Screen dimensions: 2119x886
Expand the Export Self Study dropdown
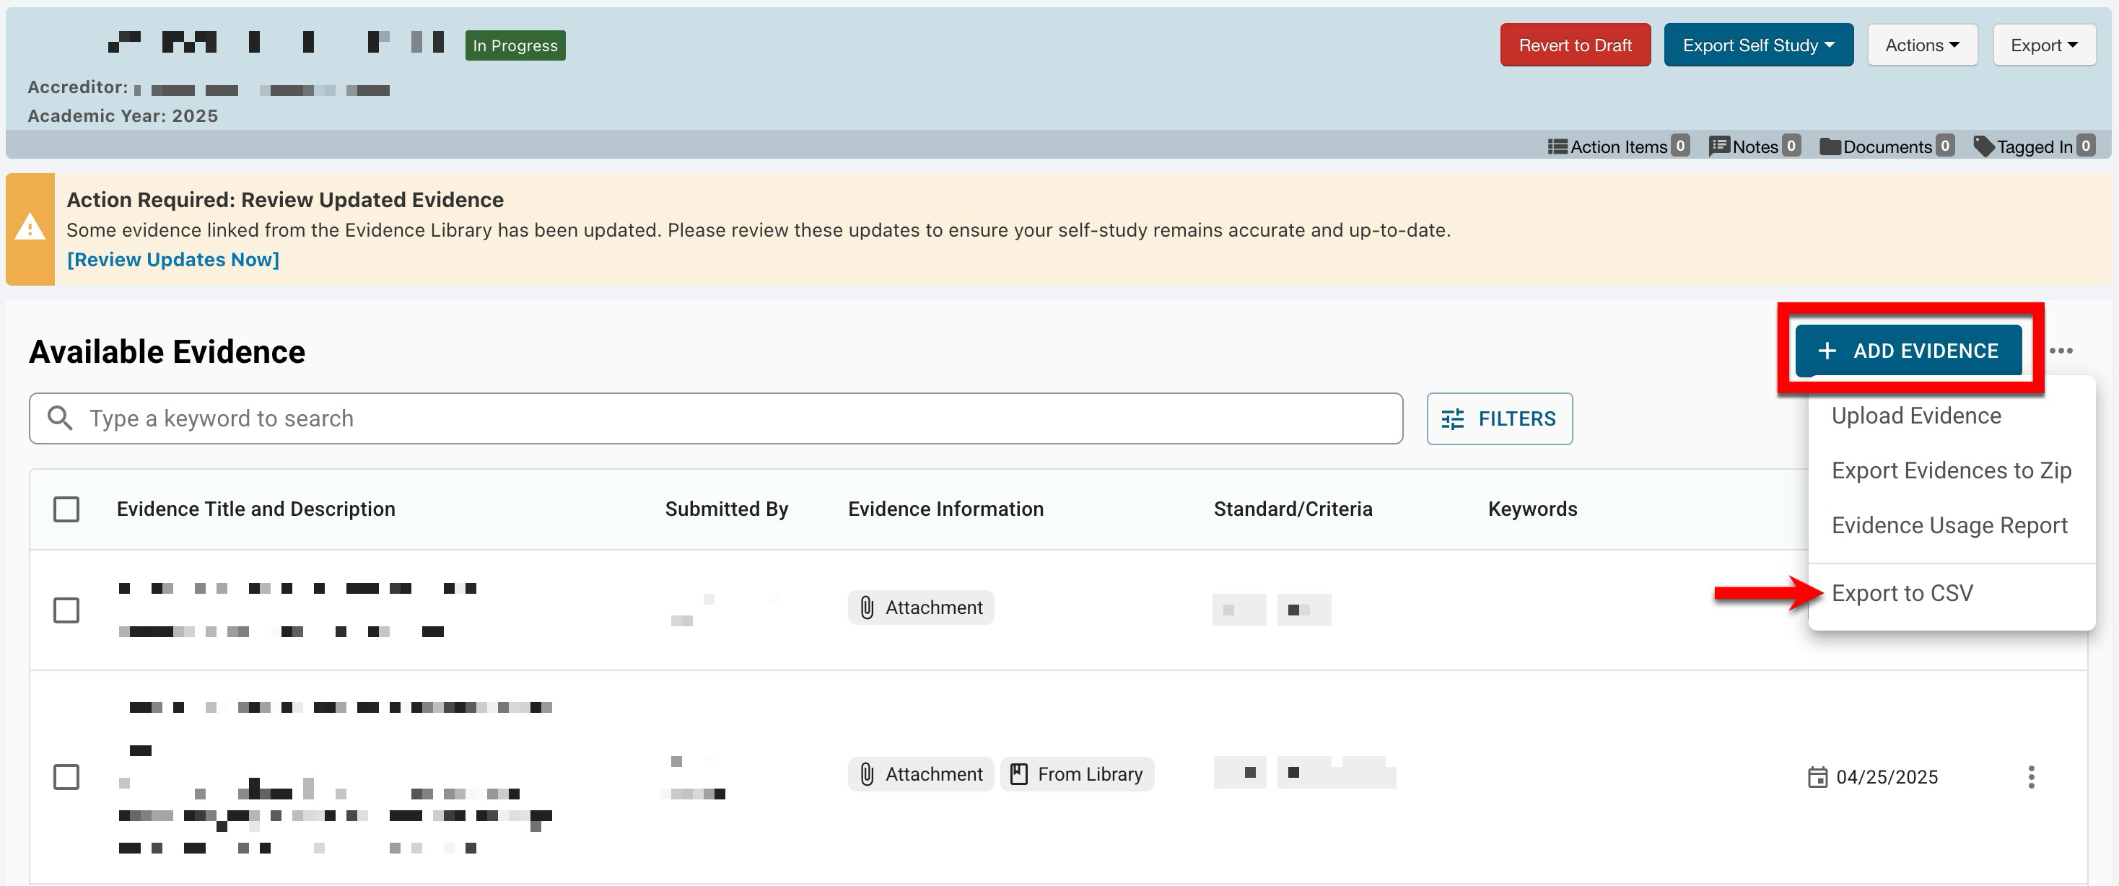(1758, 45)
